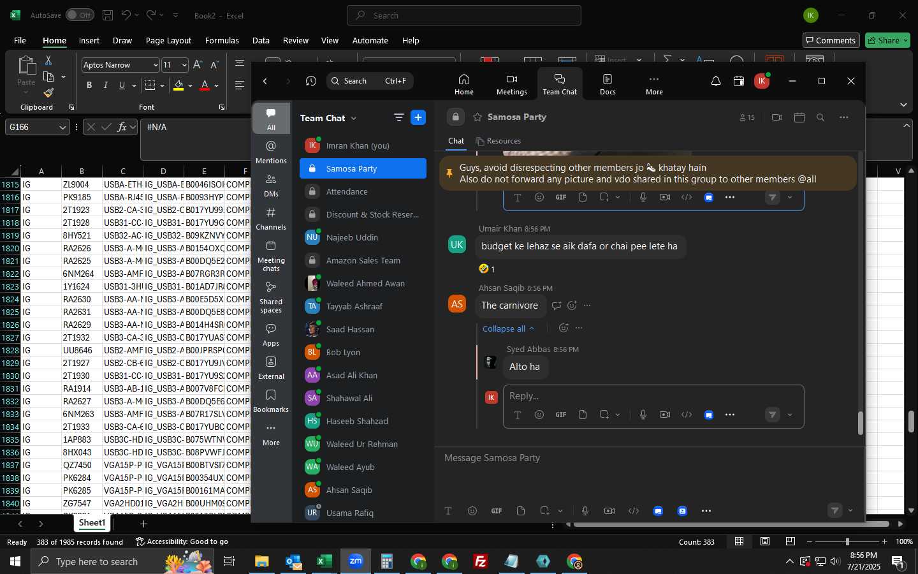Open Attendance chat in the list
The width and height of the screenshot is (918, 574).
[363, 191]
